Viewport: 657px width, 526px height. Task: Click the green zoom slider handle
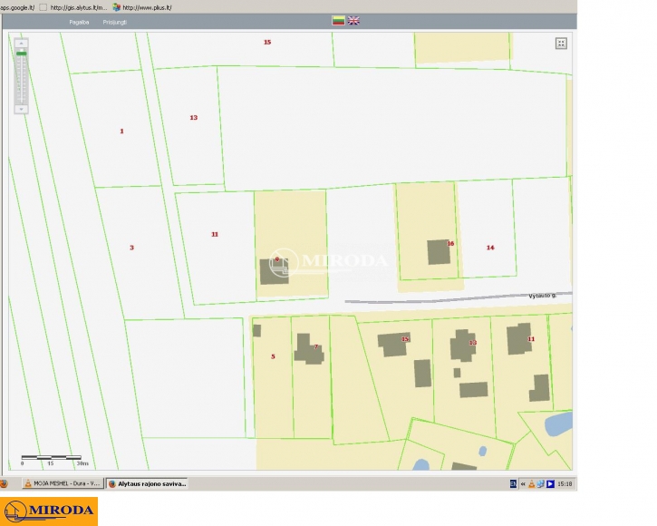point(21,54)
